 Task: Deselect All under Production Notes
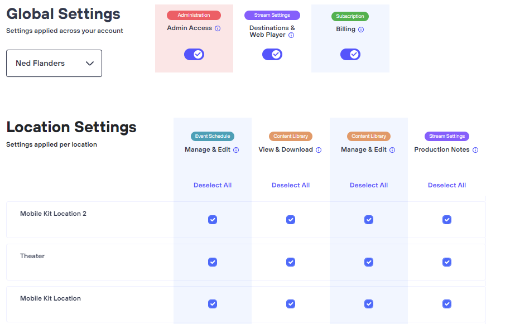tap(447, 185)
